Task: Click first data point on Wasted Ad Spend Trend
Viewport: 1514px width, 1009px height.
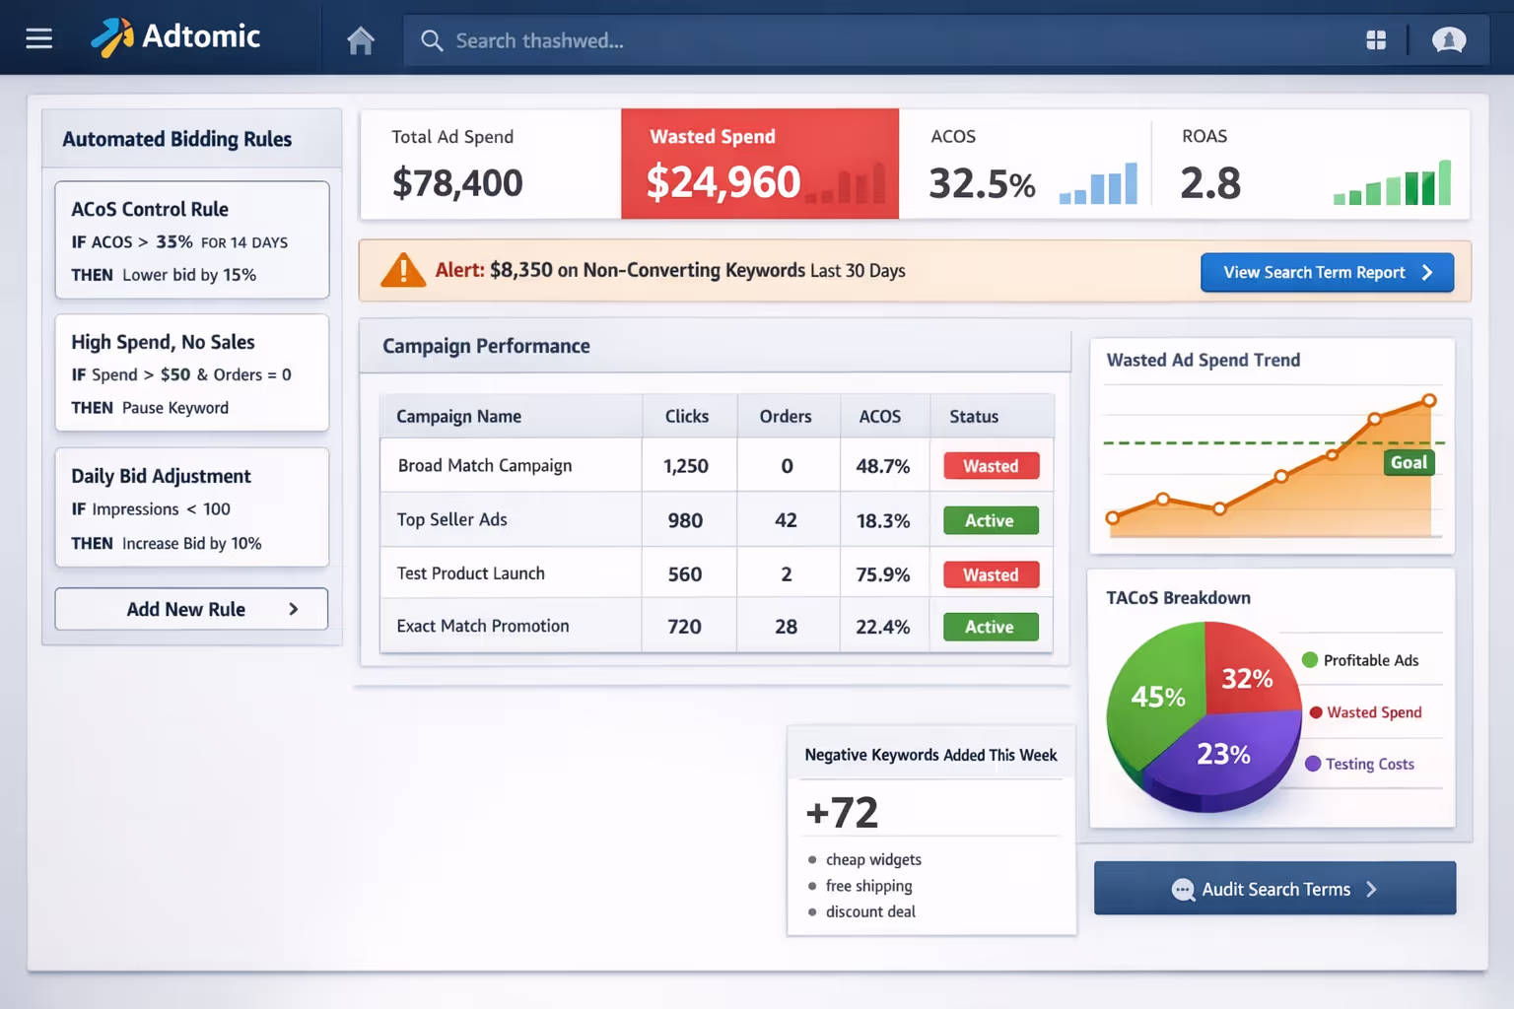Action: pos(1113,517)
